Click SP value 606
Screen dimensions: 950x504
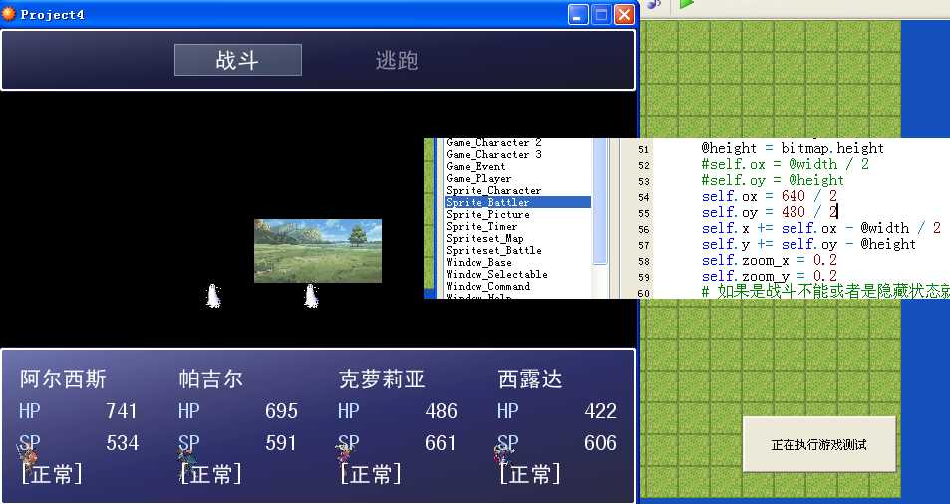pyautogui.click(x=600, y=443)
